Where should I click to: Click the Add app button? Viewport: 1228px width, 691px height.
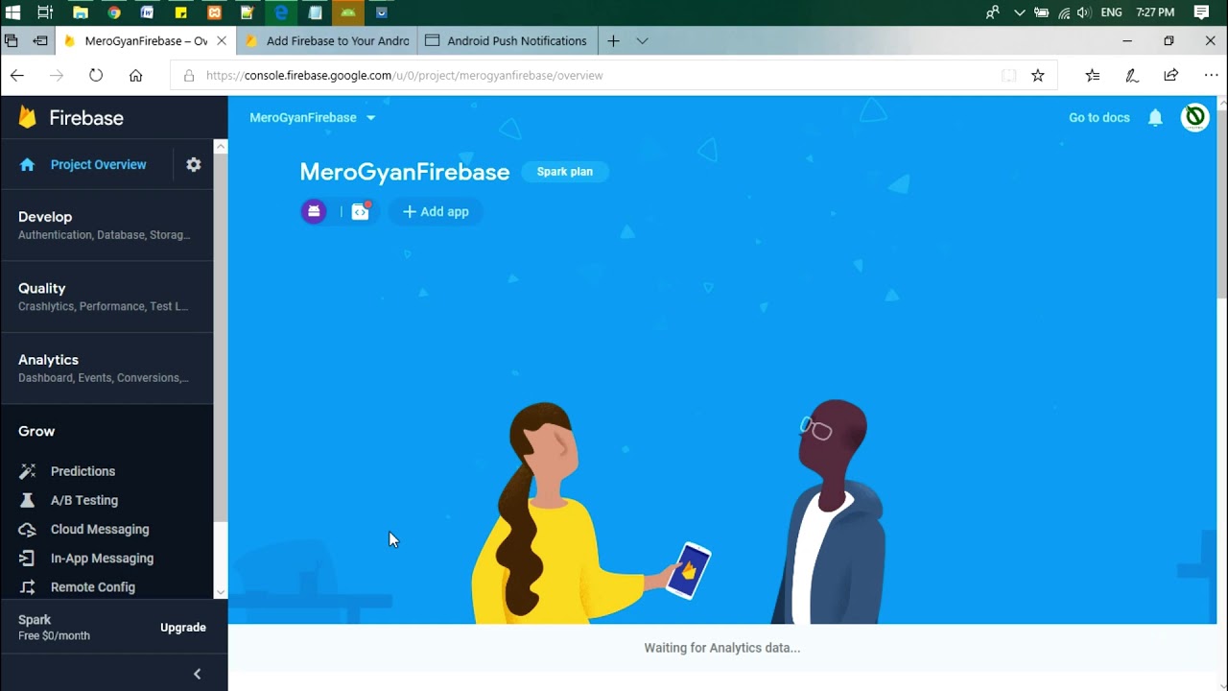click(x=436, y=211)
